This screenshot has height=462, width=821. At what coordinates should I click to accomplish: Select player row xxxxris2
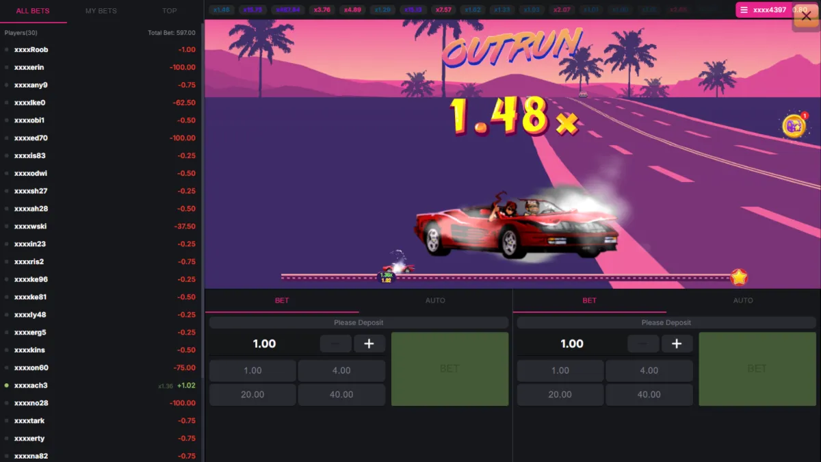click(101, 262)
